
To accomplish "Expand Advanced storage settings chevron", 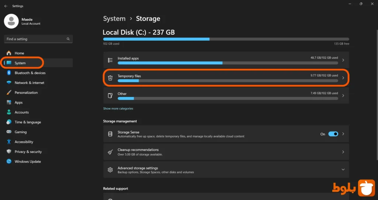I will coord(343,170).
